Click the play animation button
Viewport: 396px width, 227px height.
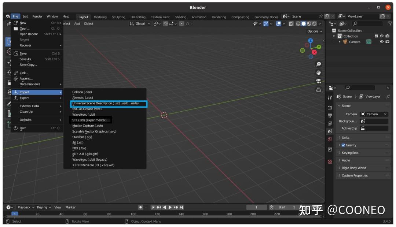tap(170, 207)
